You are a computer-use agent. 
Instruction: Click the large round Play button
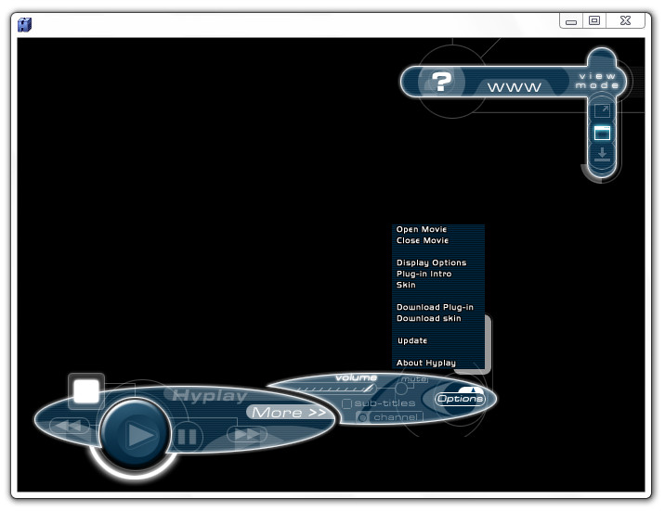pyautogui.click(x=136, y=434)
